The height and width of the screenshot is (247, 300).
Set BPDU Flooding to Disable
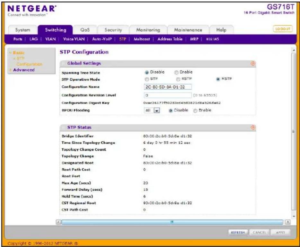point(171,111)
